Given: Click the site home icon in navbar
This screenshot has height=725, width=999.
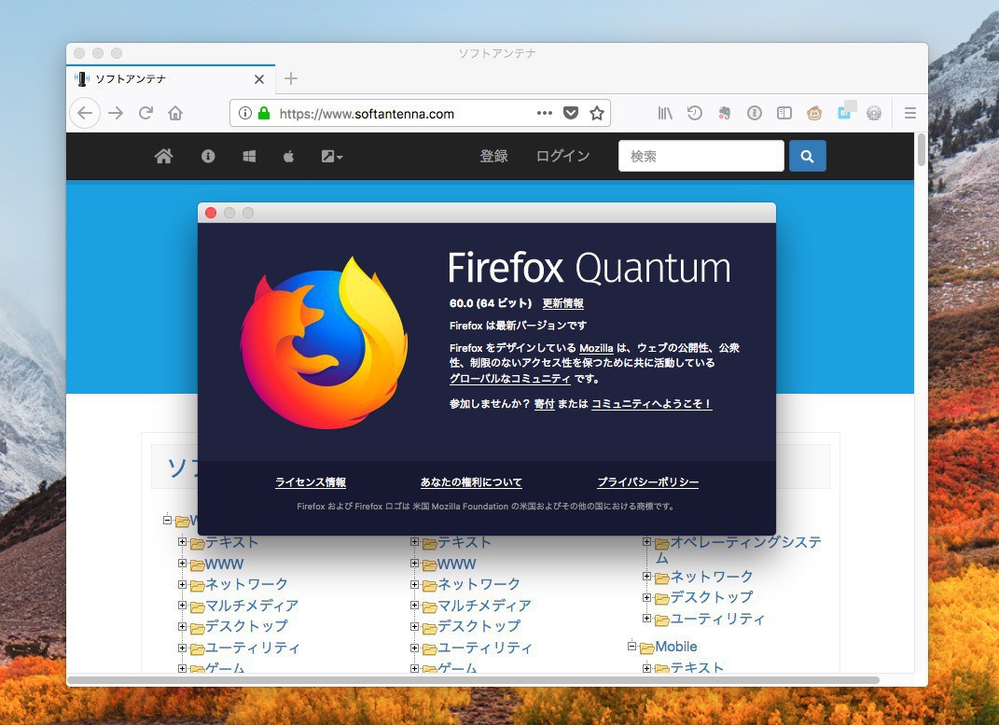Looking at the screenshot, I should click(164, 156).
